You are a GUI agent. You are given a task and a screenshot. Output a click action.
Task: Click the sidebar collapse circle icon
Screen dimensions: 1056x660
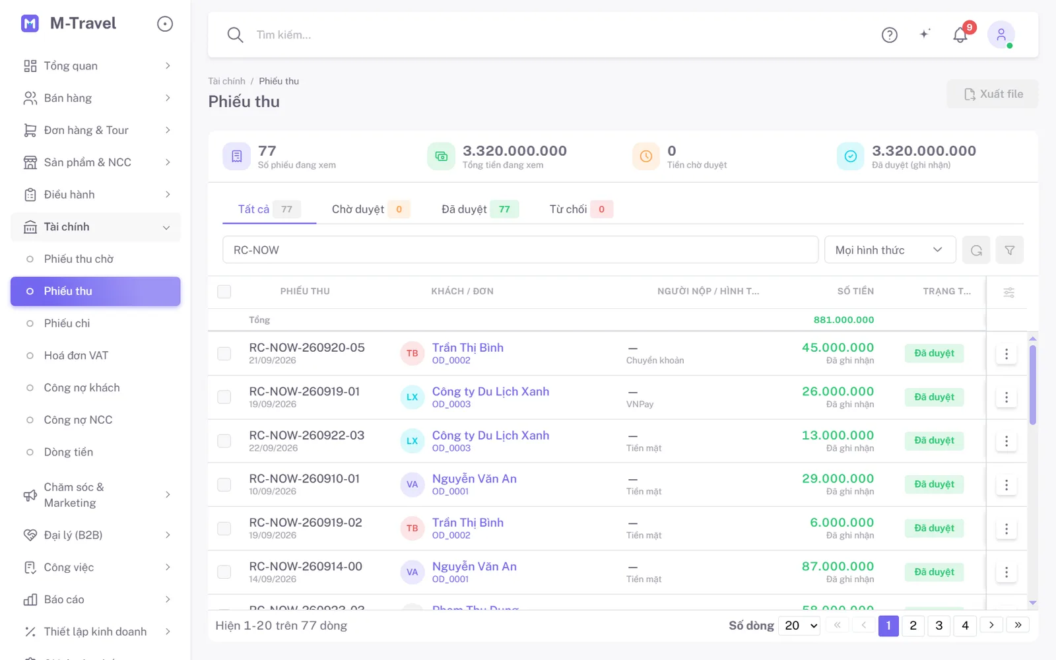(165, 24)
